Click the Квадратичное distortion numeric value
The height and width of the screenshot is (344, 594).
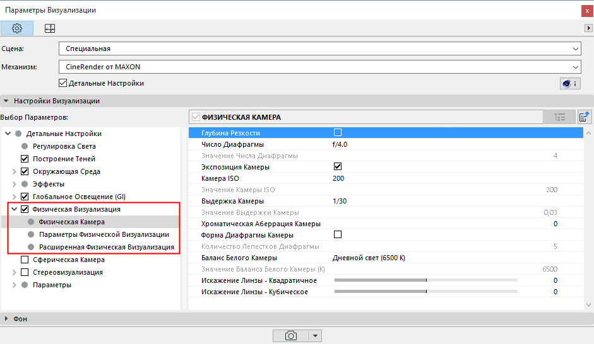coord(555,280)
